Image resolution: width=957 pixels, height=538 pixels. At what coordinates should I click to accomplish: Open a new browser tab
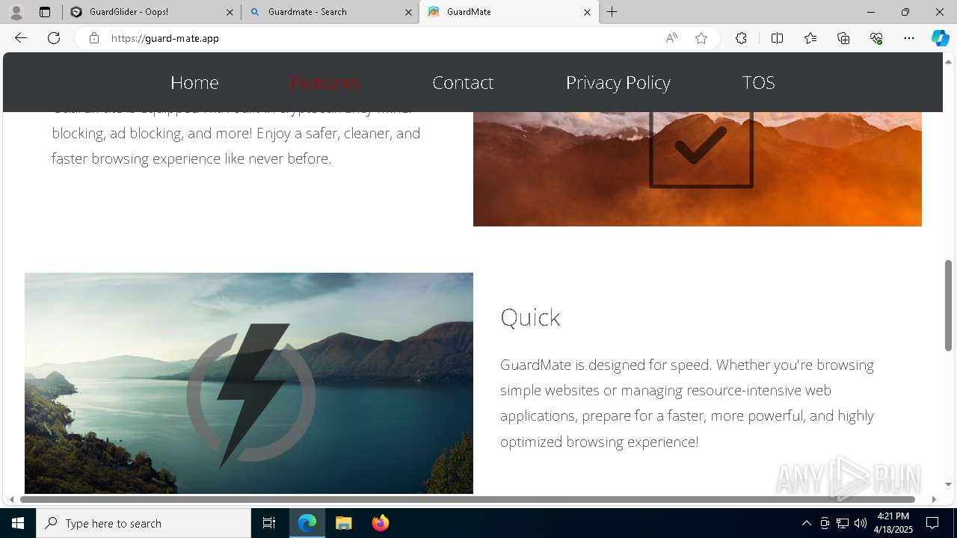coord(612,12)
